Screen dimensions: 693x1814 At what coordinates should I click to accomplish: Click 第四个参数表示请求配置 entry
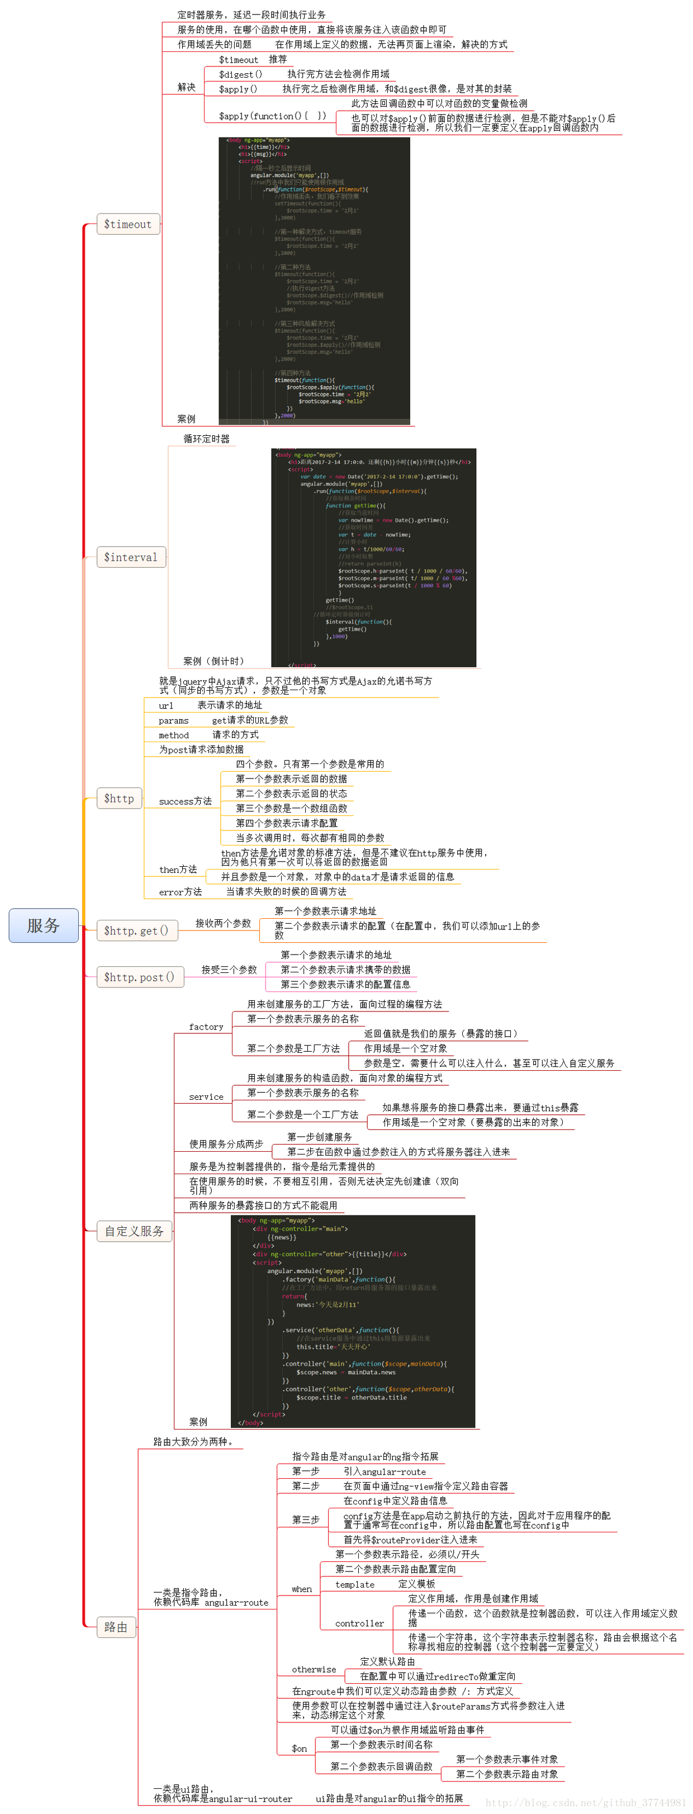click(287, 823)
